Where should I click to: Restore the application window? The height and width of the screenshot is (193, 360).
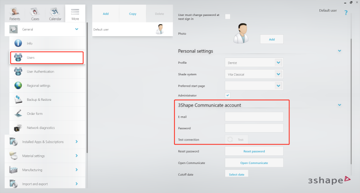(351, 2)
